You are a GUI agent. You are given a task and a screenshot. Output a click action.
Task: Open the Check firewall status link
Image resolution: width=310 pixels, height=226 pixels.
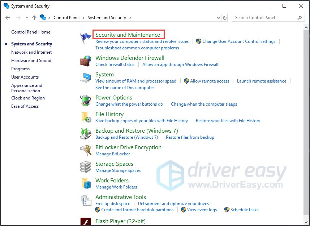115,65
